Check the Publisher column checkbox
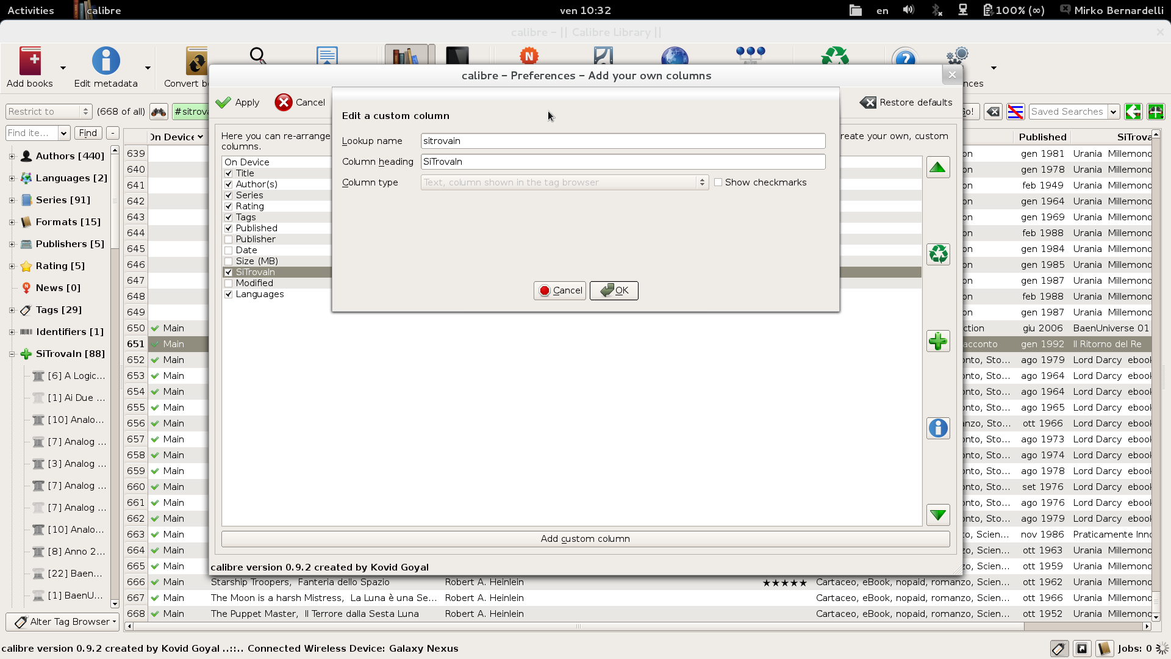The image size is (1171, 659). pos(229,239)
